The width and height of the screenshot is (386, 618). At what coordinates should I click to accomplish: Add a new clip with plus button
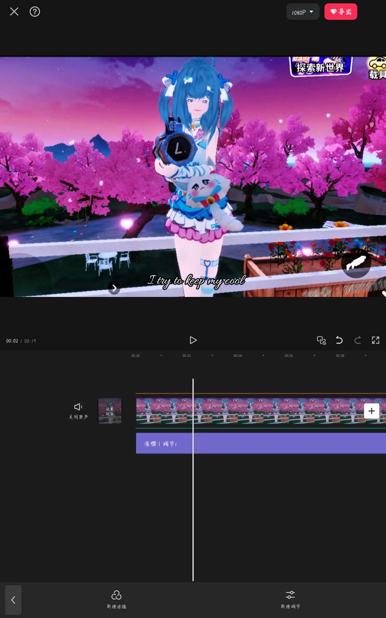coord(371,411)
